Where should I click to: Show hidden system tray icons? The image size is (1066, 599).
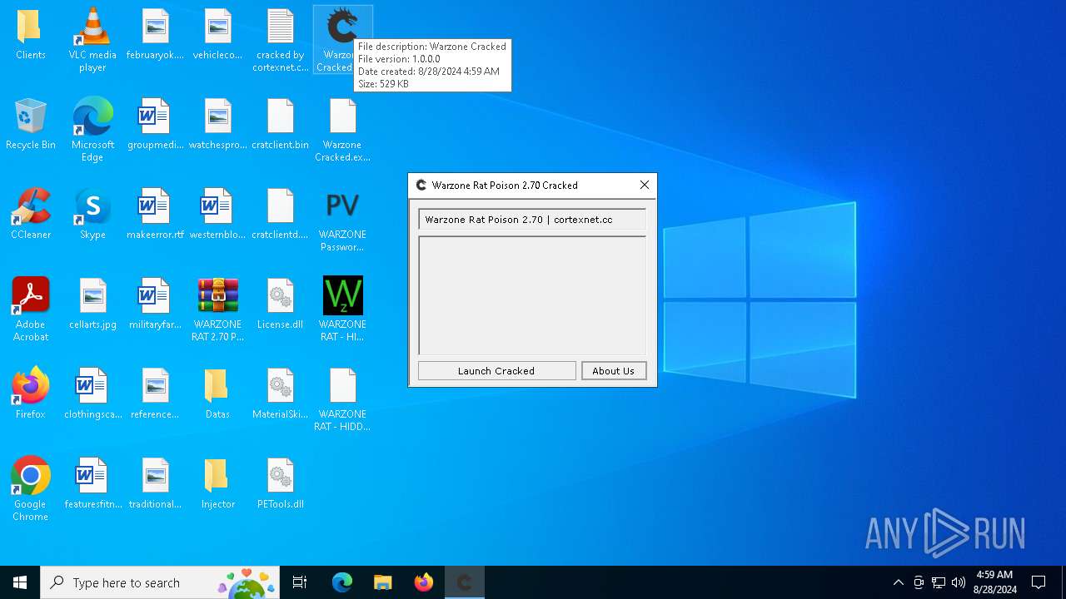click(898, 582)
